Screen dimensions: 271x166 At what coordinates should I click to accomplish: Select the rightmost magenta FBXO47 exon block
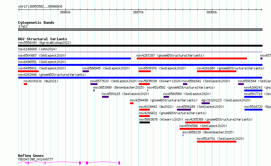tap(119, 163)
